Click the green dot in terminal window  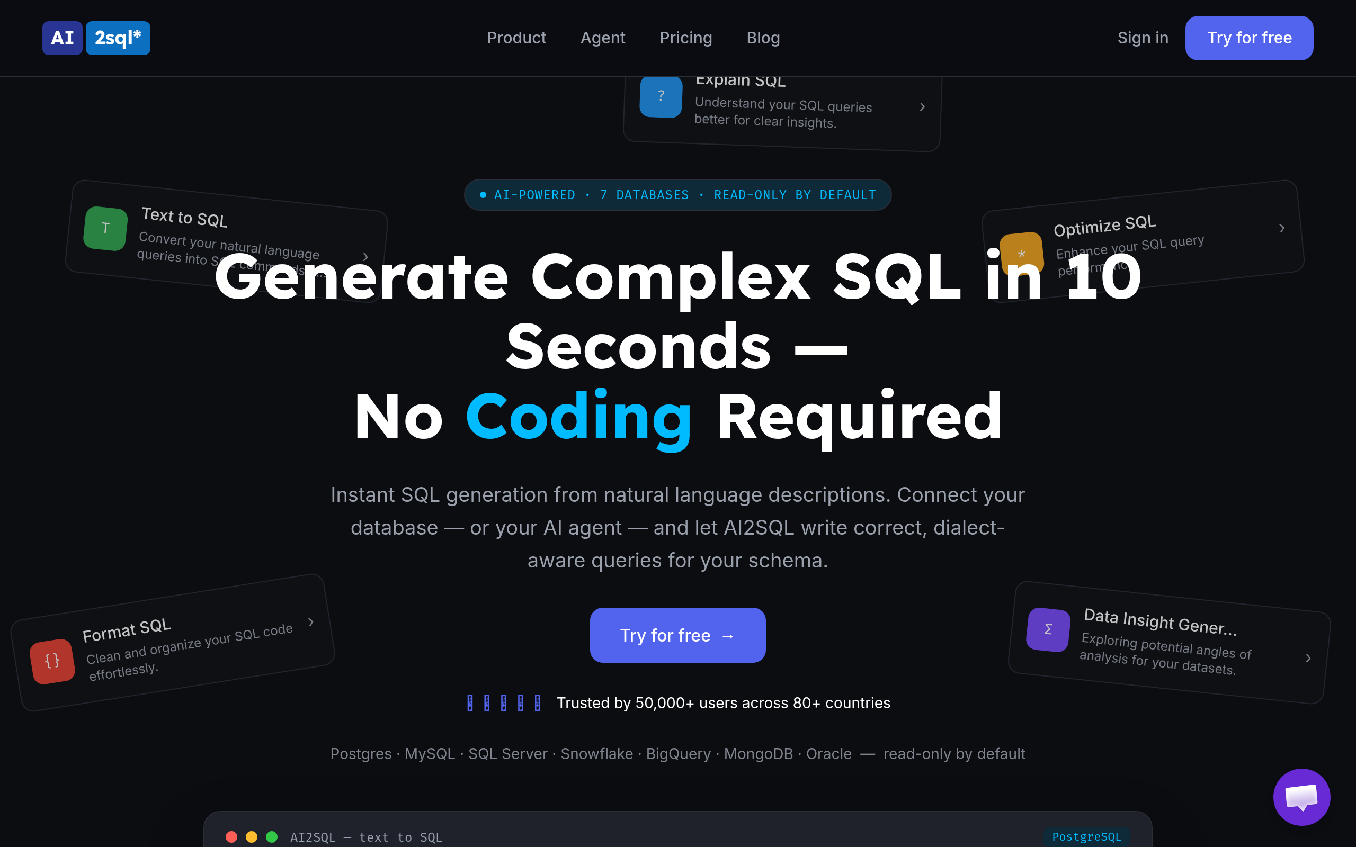pyautogui.click(x=272, y=836)
